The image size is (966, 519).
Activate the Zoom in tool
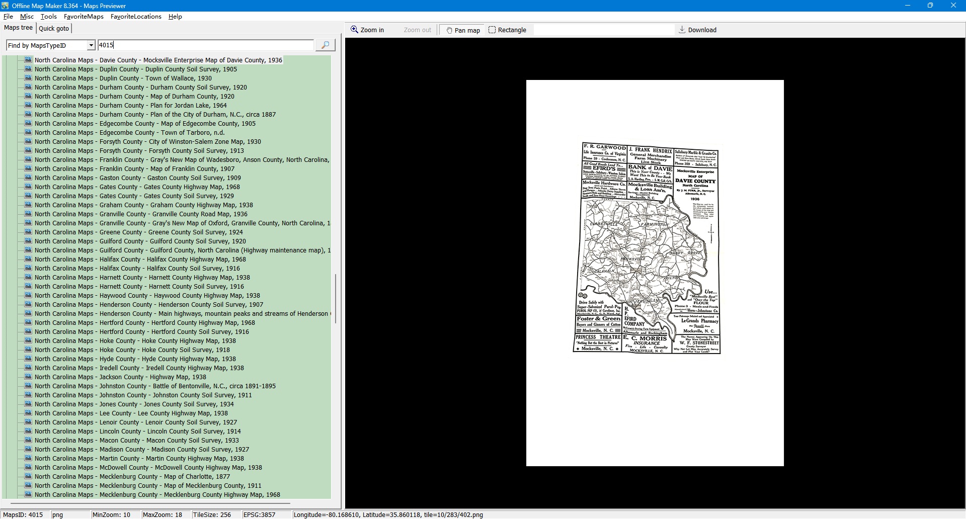367,30
